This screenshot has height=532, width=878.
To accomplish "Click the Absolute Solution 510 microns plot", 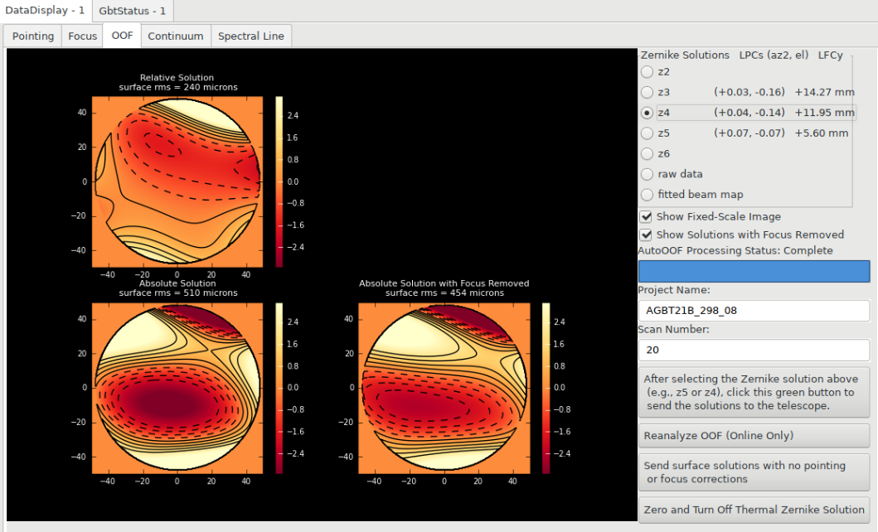I will [177, 389].
